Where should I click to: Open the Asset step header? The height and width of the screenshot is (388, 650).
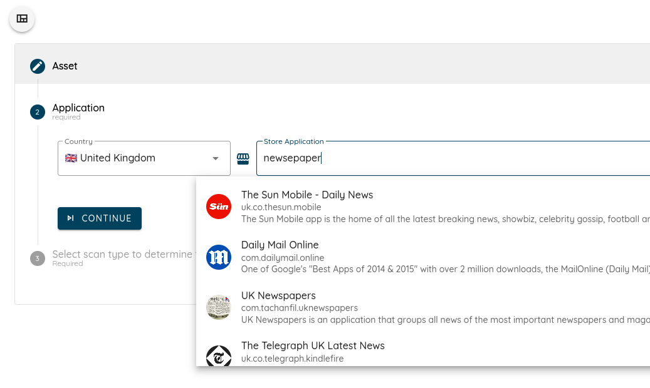tap(332, 64)
